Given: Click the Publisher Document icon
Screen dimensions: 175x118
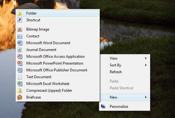Looking at the screenshot, I should 20,70.
